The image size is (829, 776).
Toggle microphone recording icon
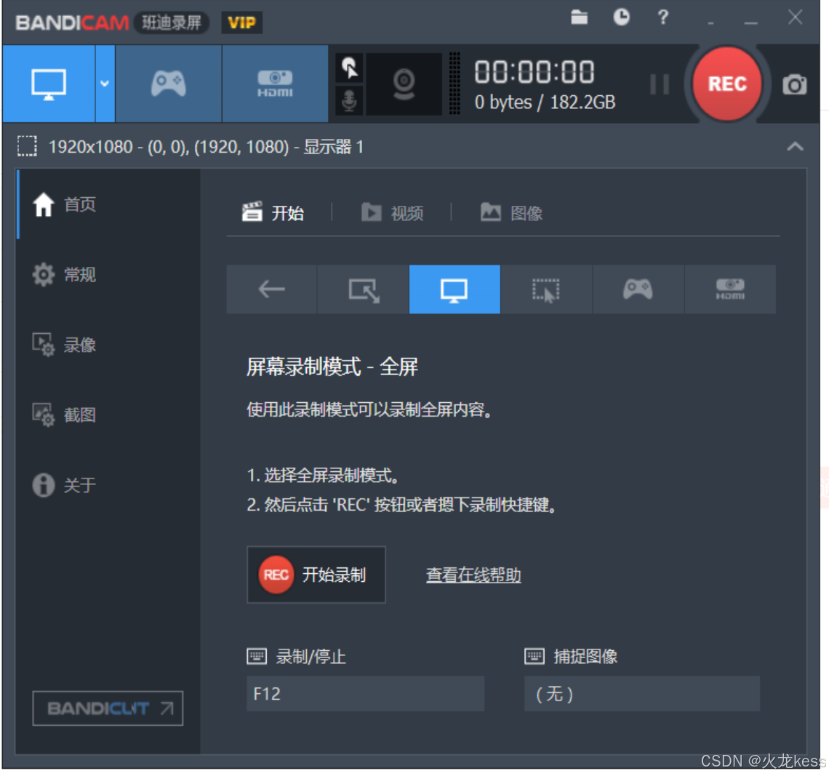pos(349,100)
